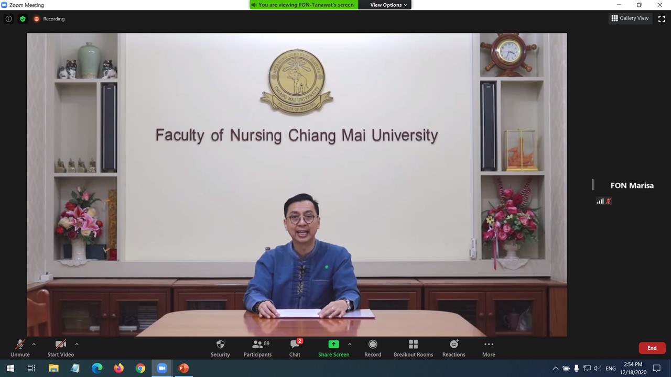
Task: Change the ENG input language
Action: [611, 369]
